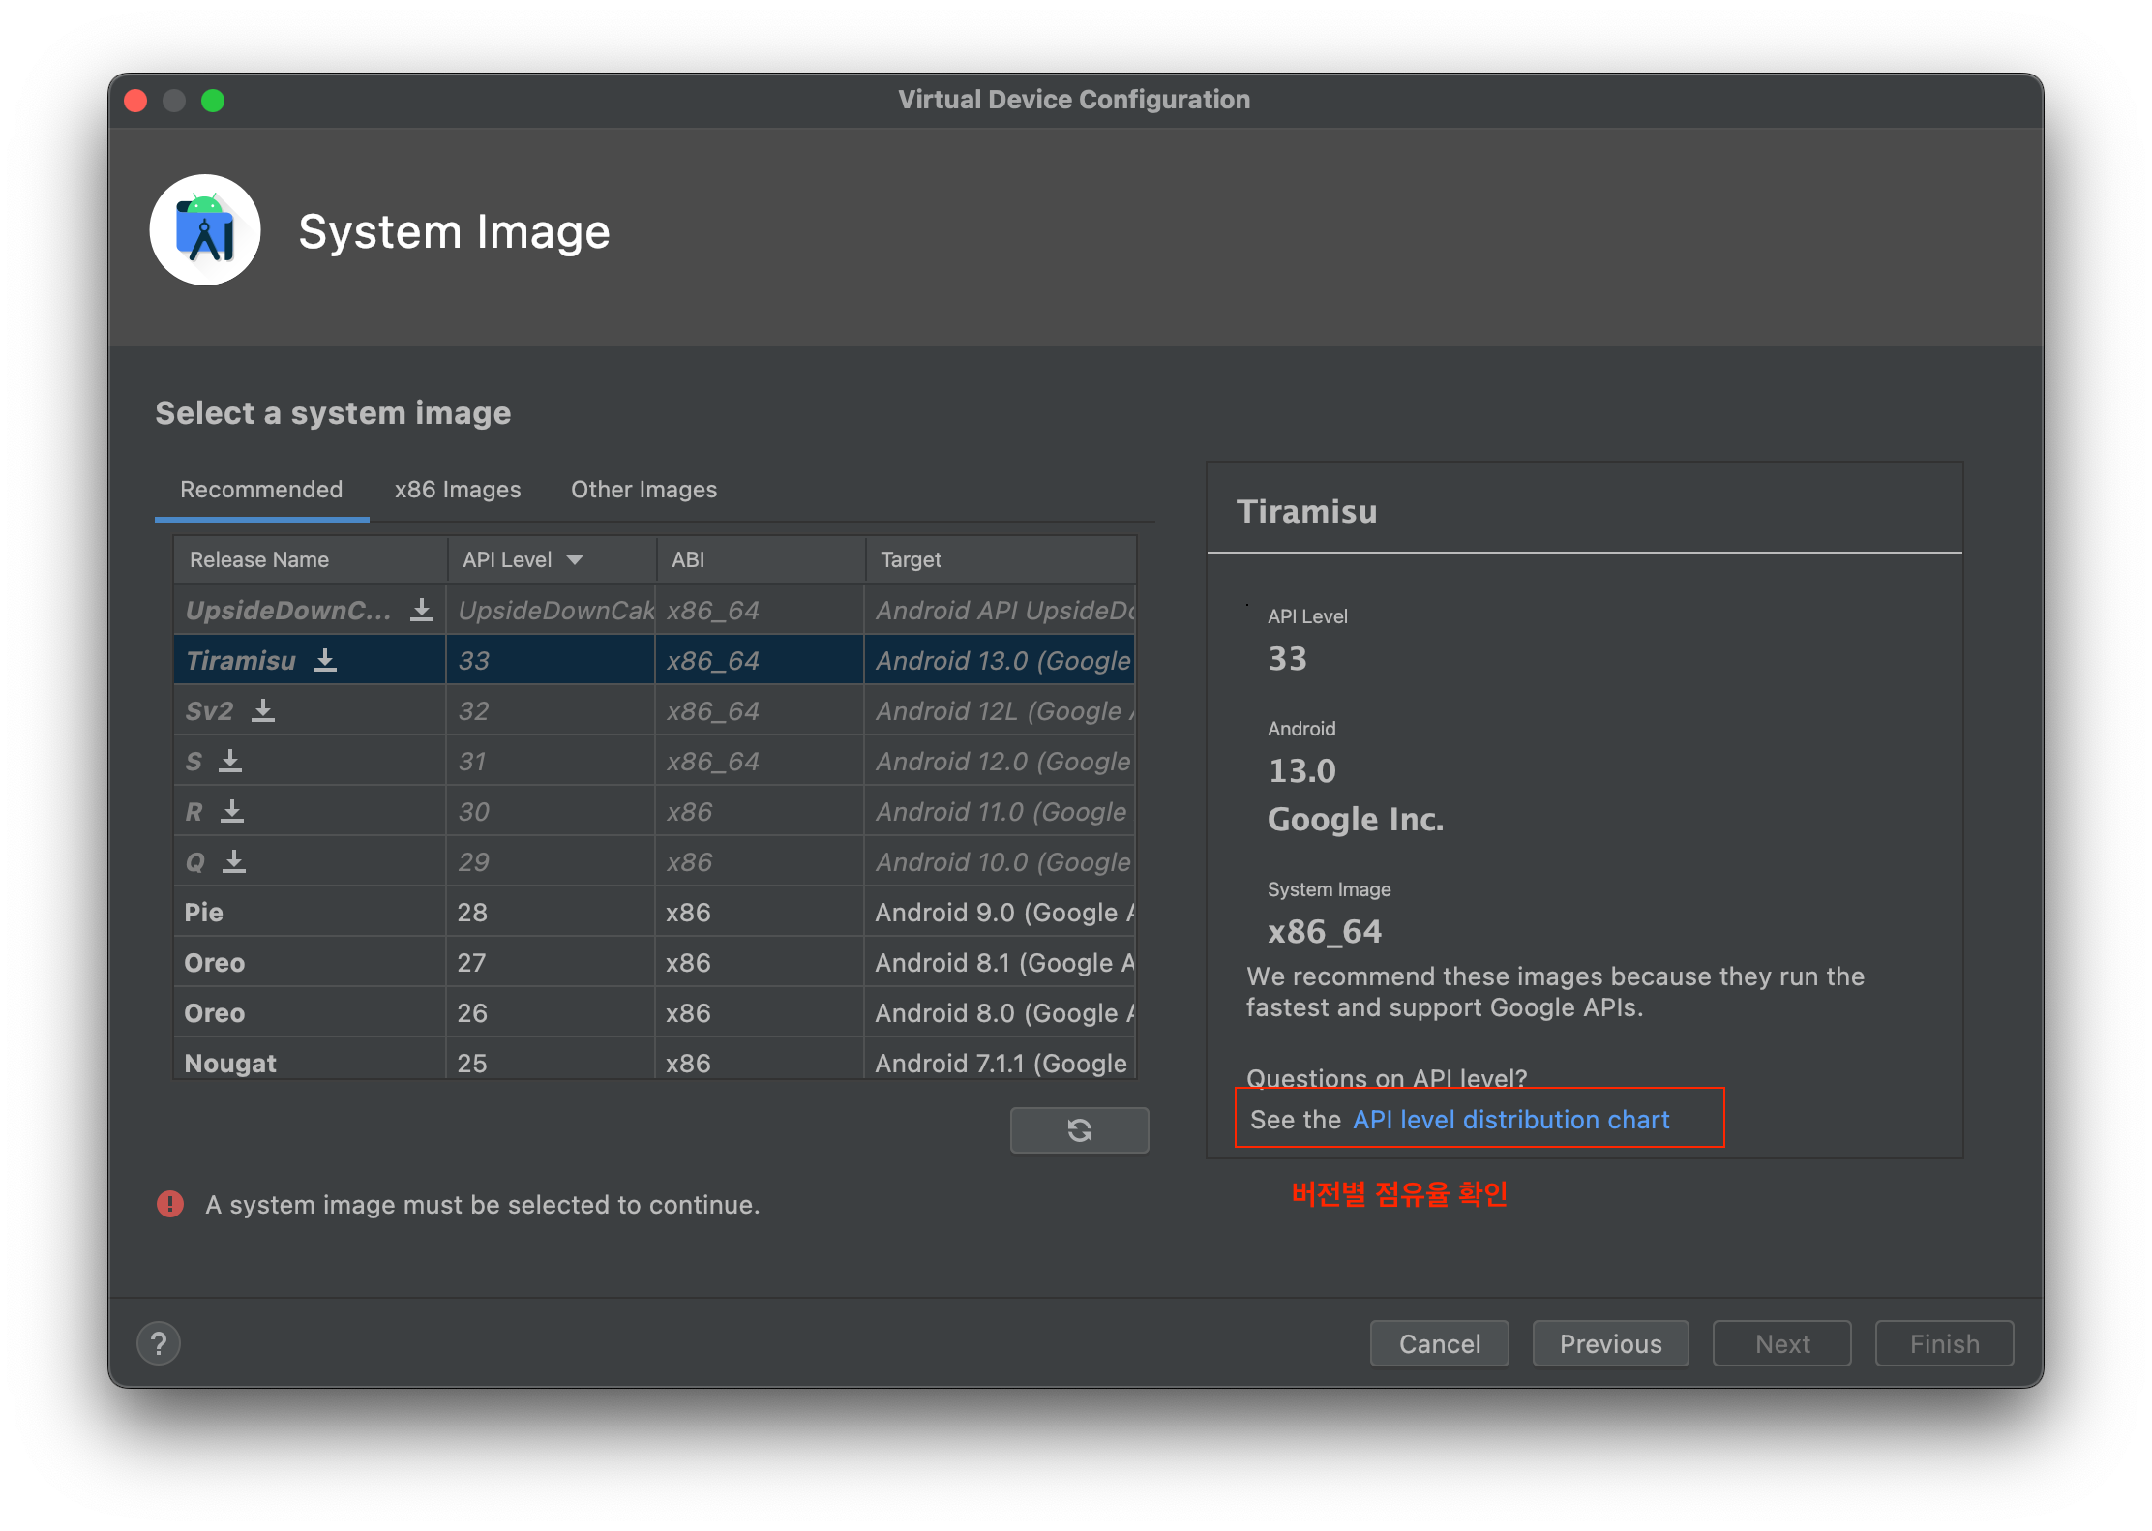Open API level distribution chart link
The image size is (2152, 1531).
coord(1510,1120)
